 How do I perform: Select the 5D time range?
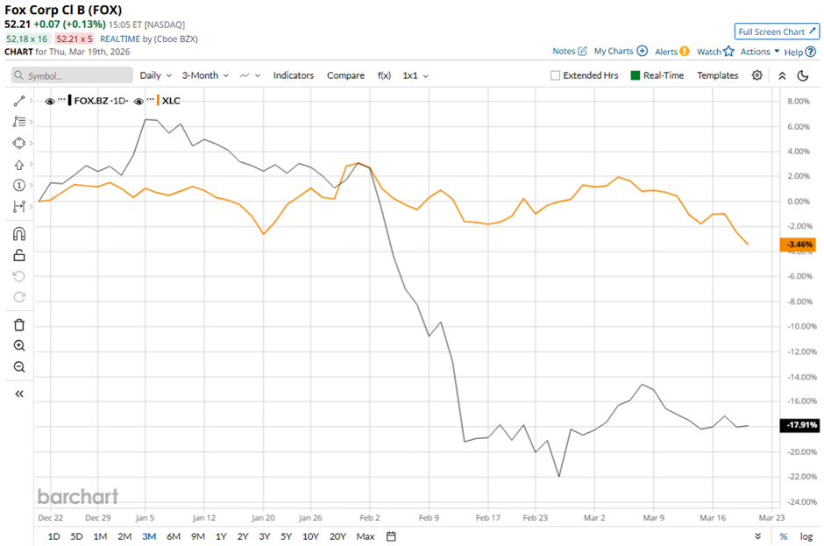(77, 536)
